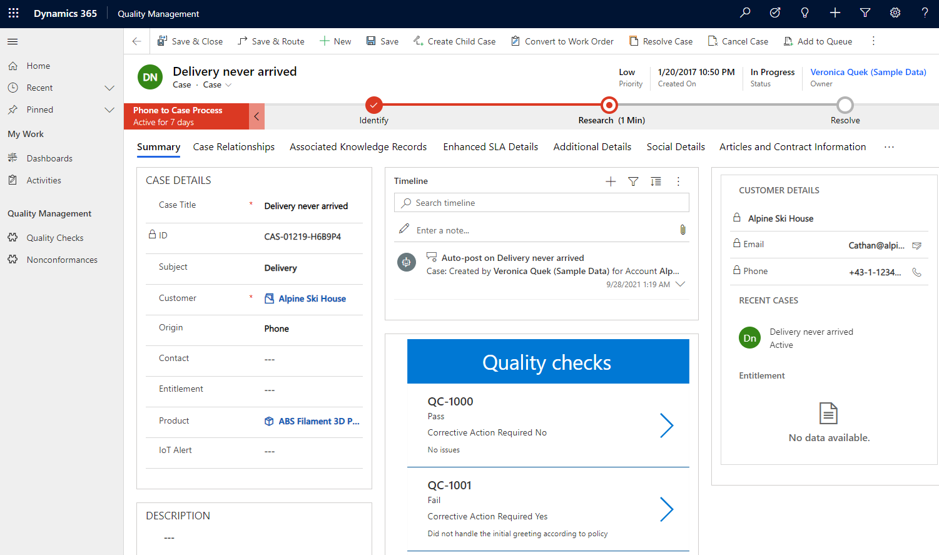
Task: Open owner Veronica Quek (Sample Data) link
Action: pyautogui.click(x=868, y=73)
